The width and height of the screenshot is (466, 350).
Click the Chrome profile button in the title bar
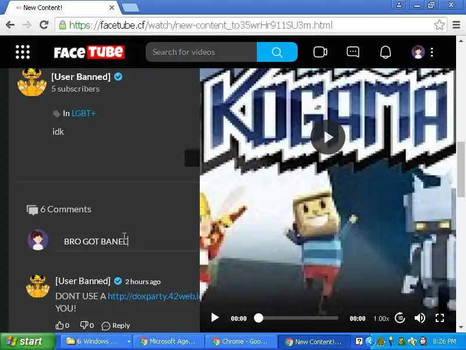[399, 5]
